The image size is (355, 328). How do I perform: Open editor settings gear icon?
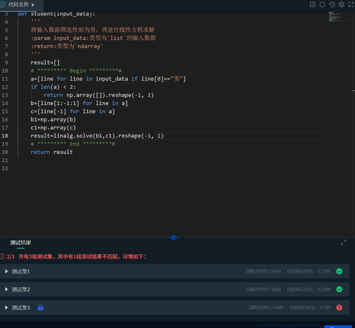point(341,5)
